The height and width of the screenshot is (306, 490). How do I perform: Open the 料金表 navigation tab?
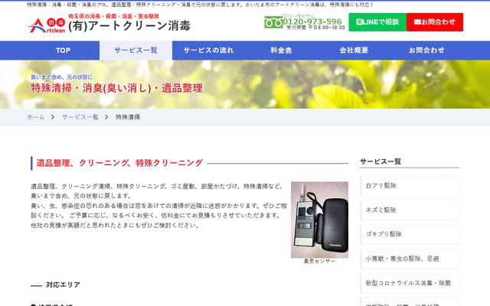pyautogui.click(x=281, y=50)
